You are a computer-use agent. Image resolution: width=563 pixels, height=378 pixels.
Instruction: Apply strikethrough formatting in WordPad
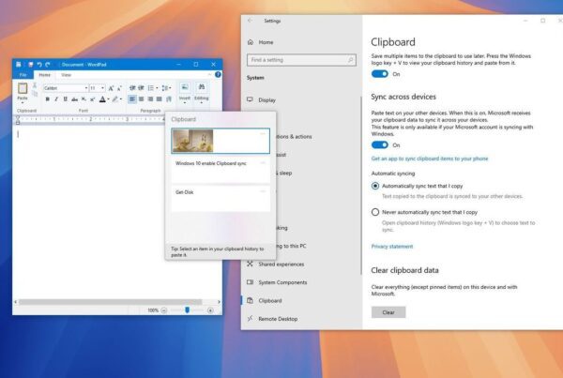74,99
